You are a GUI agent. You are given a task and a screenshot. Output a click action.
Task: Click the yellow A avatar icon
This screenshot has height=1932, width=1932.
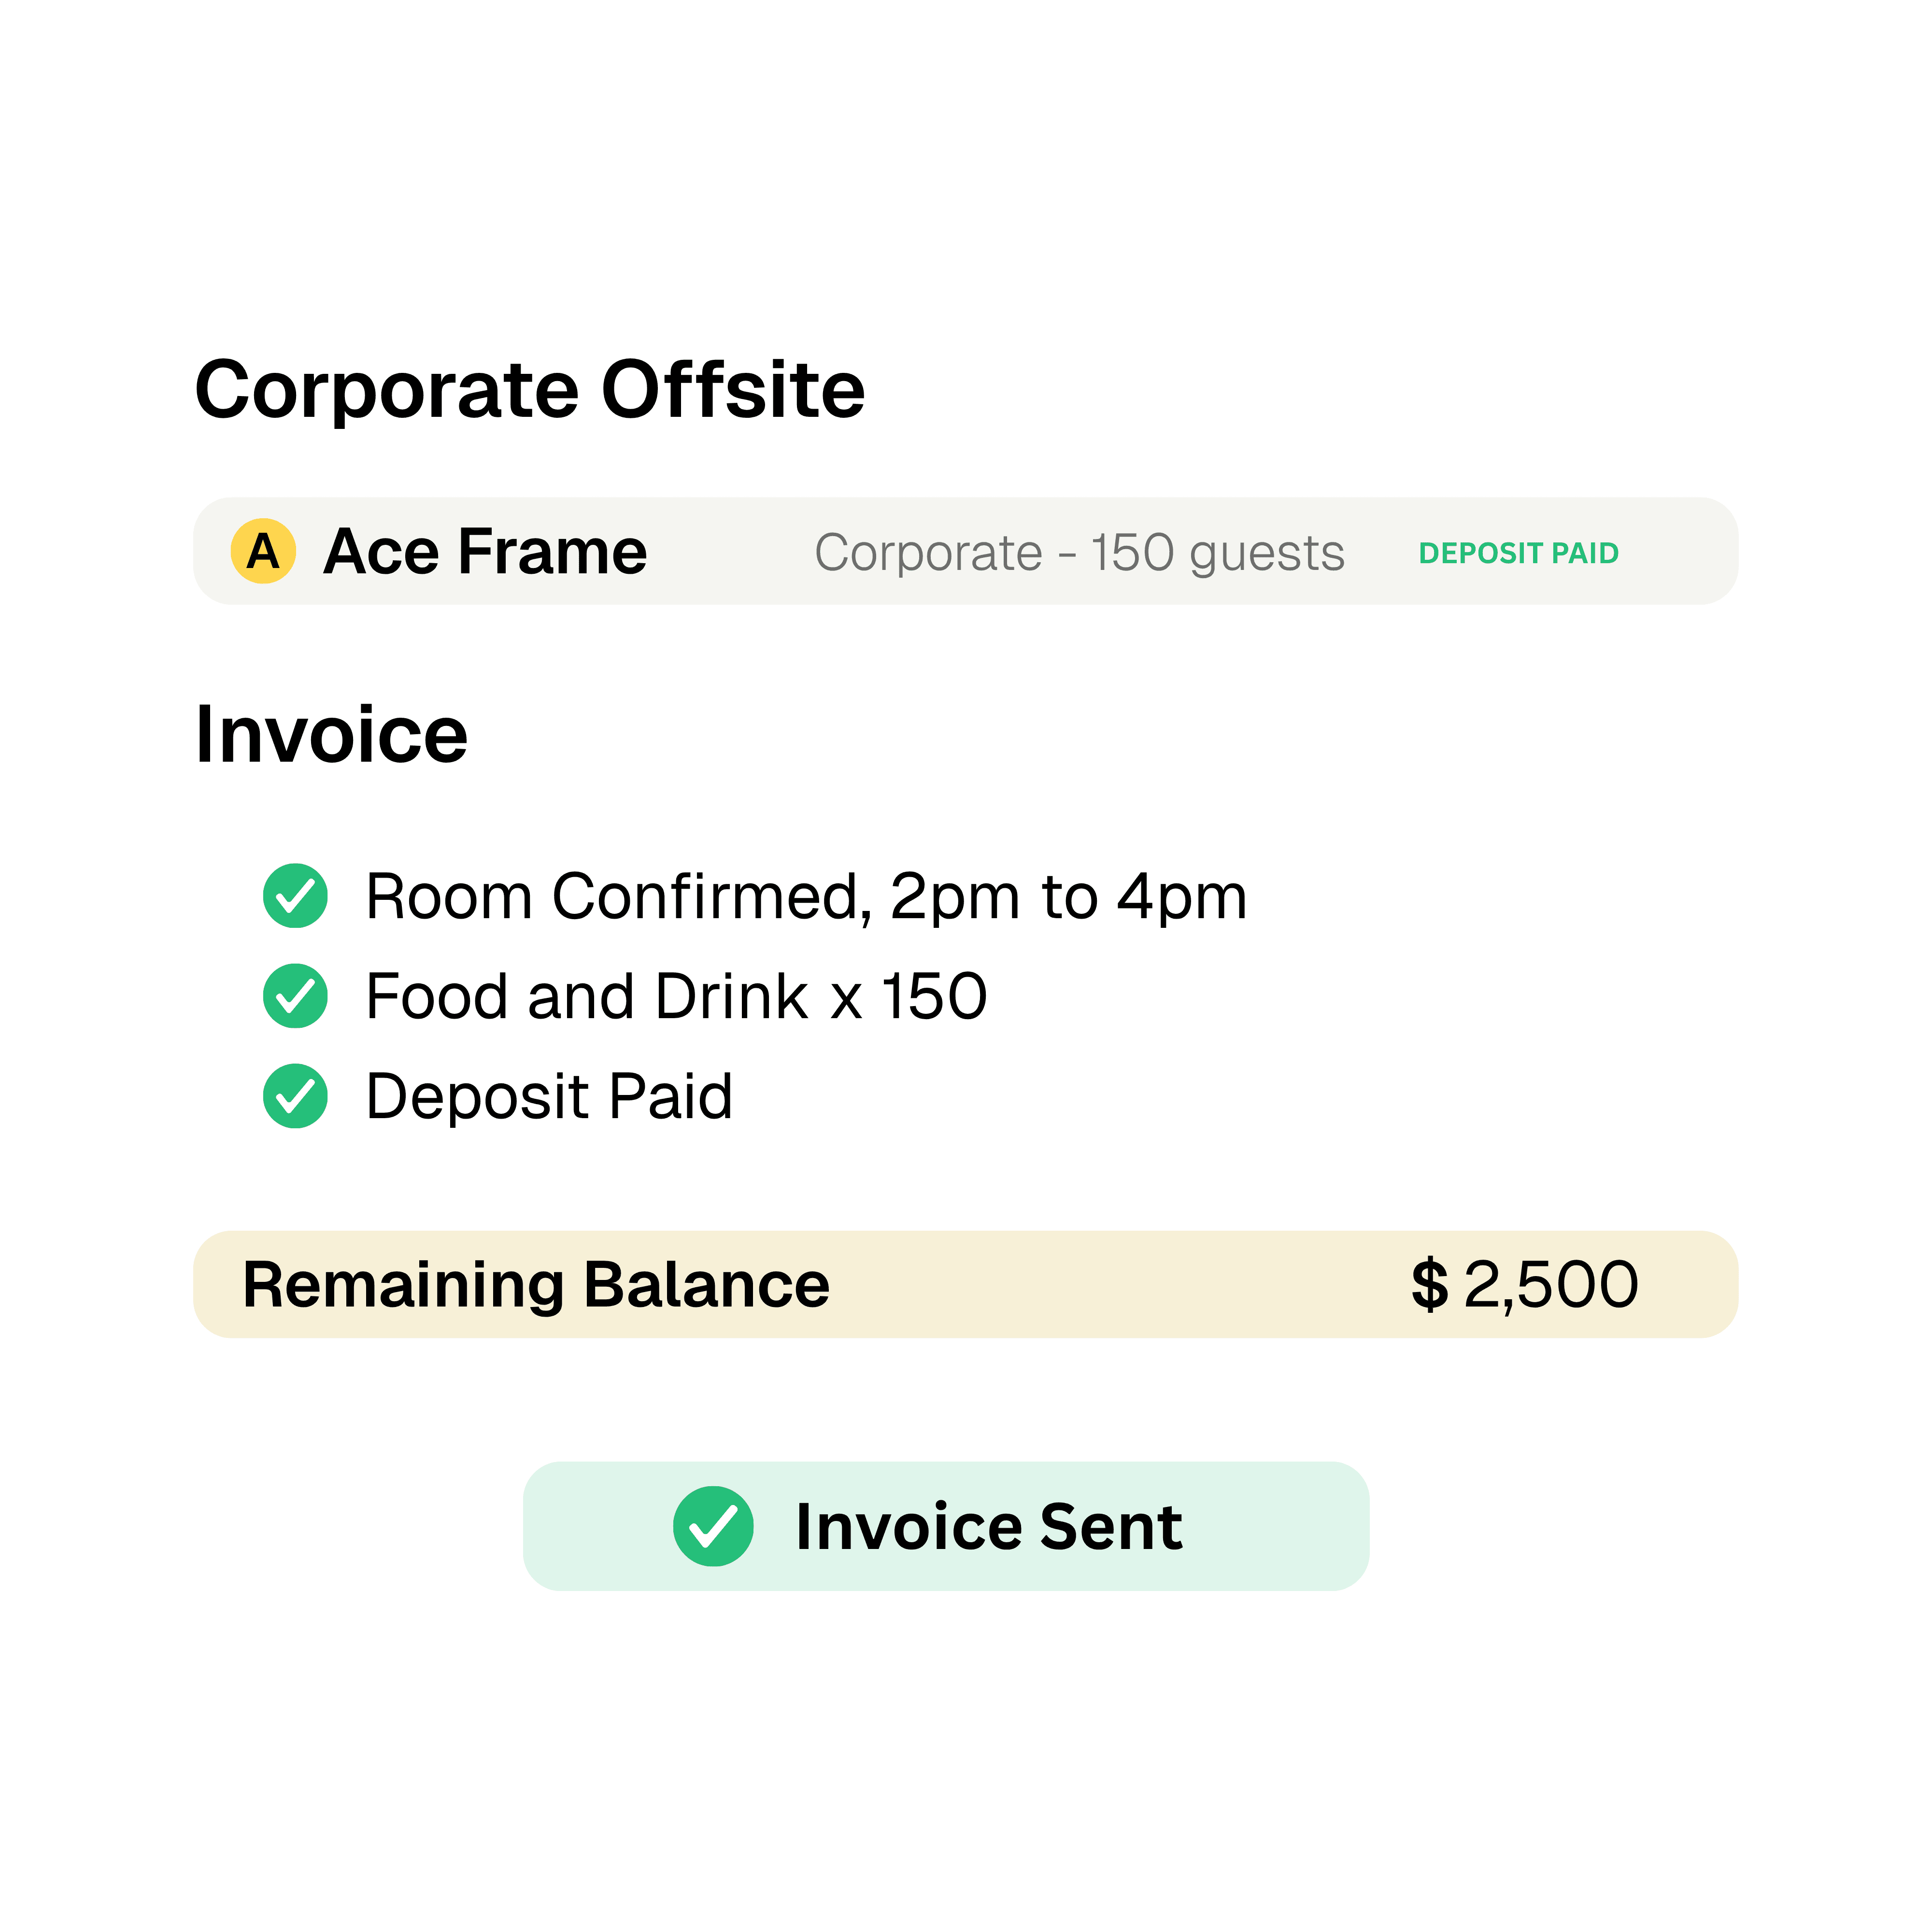[263, 551]
